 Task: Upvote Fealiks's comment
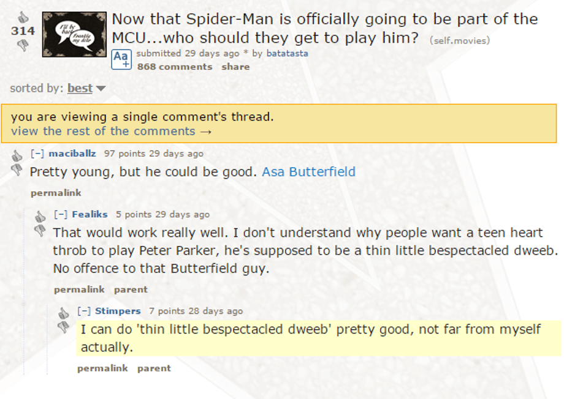click(40, 216)
